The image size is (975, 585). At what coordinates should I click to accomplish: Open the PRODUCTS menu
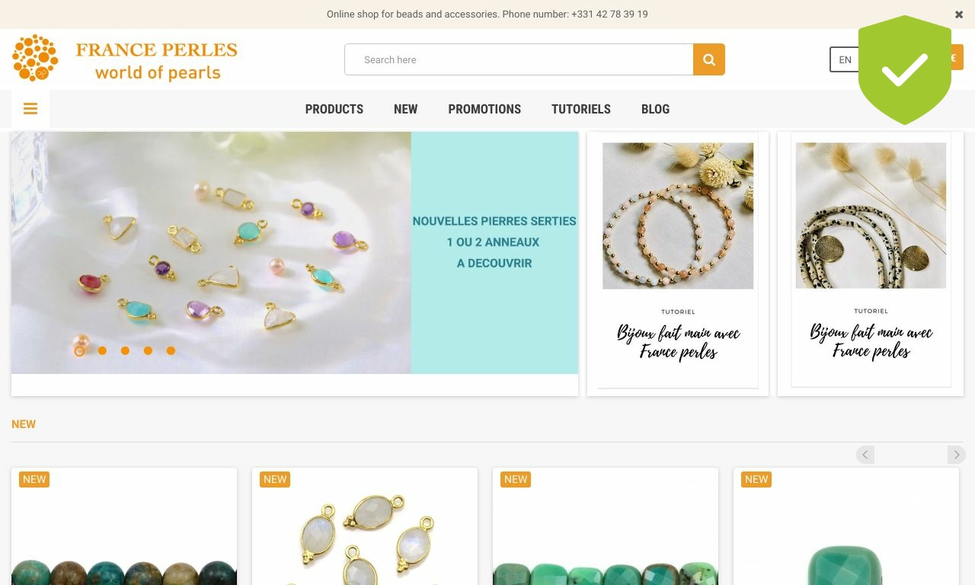tap(334, 109)
